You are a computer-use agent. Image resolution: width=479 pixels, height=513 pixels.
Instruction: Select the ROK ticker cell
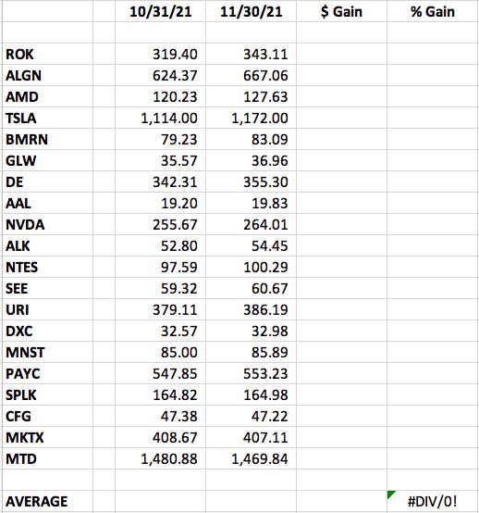pyautogui.click(x=48, y=54)
